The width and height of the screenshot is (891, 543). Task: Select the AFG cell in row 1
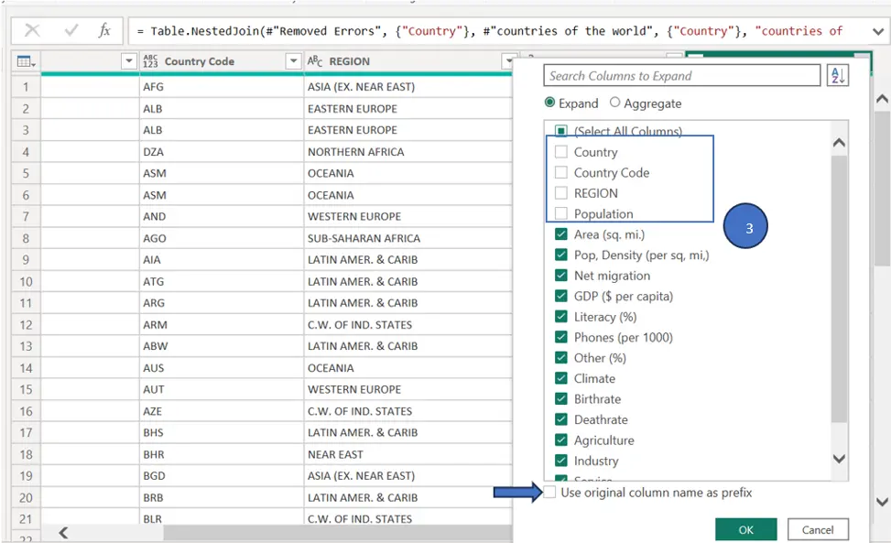click(x=222, y=87)
